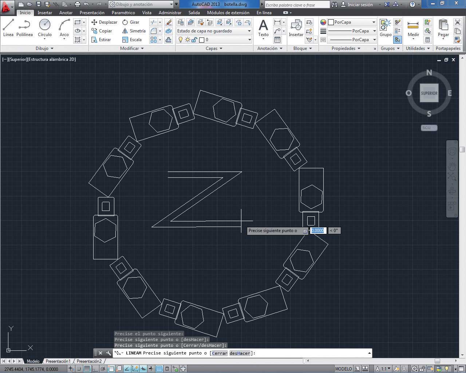Click the Medir ruler icon
Viewport: 466px width, 373px height.
pos(413,28)
